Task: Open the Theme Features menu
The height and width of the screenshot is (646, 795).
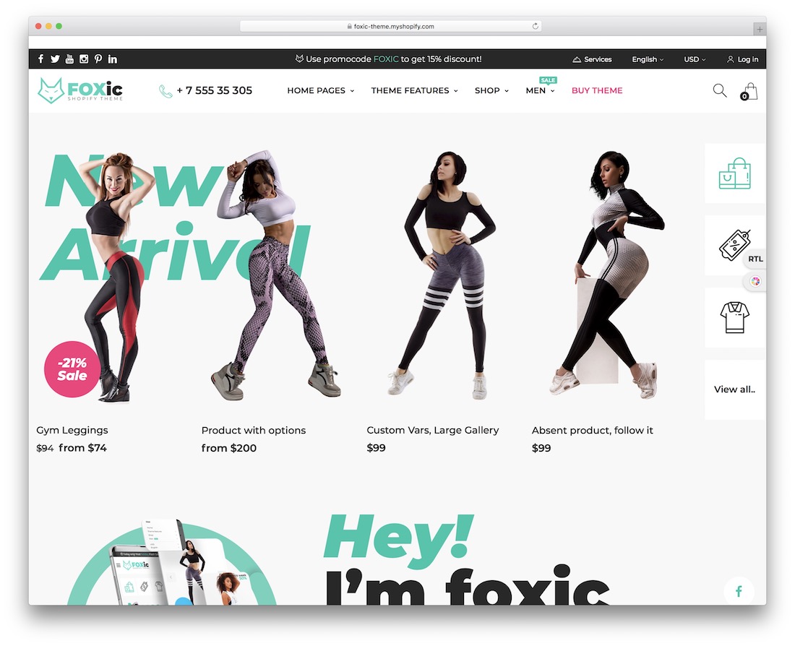Action: pos(414,90)
